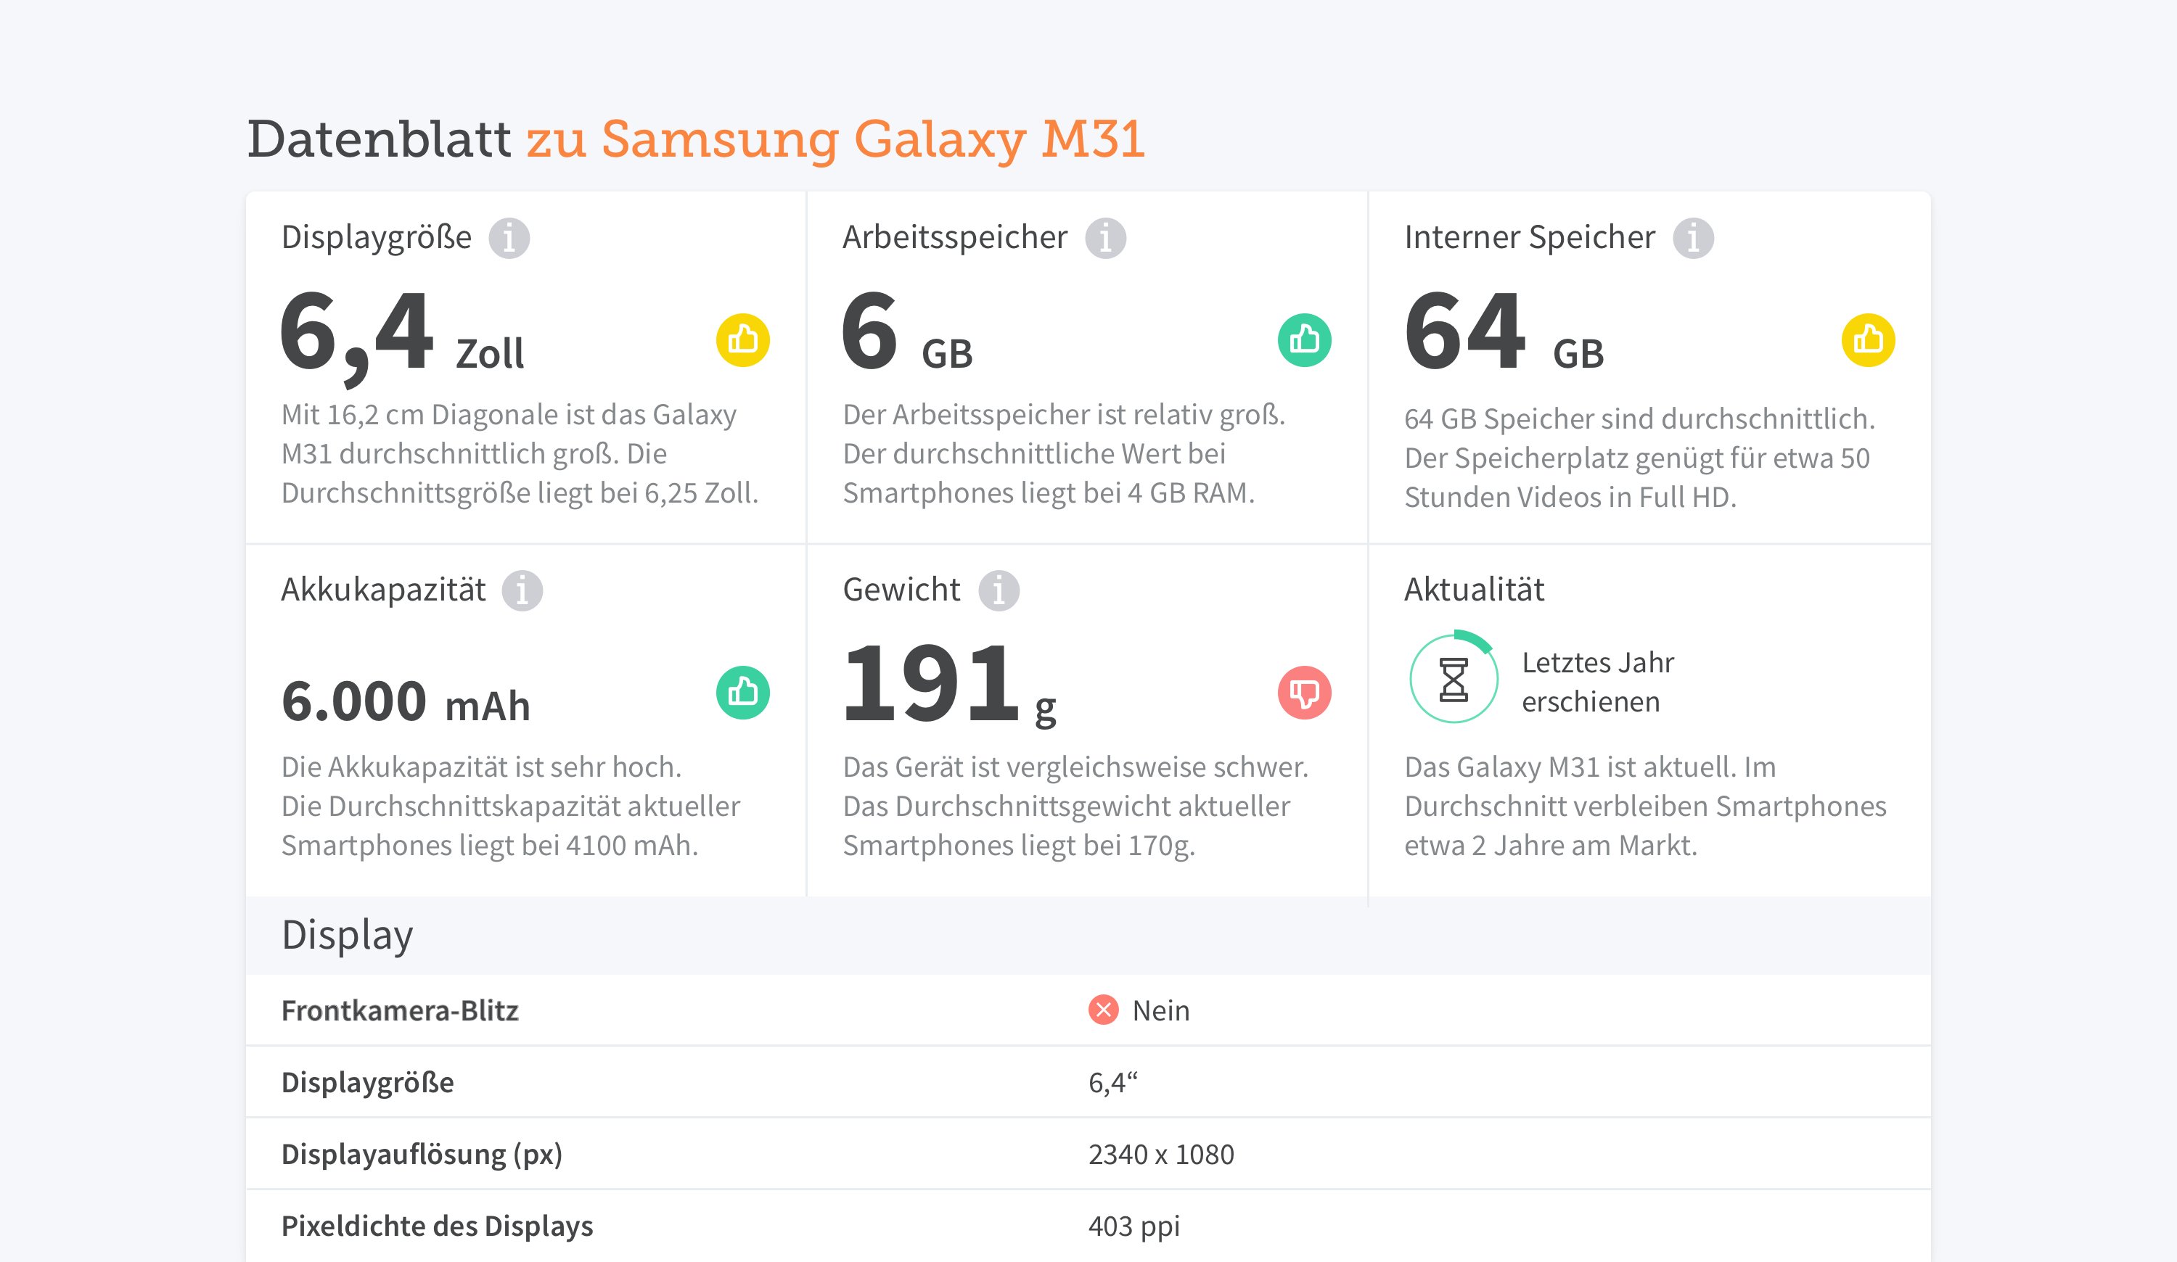Click red thumbs-down in Gewicht card
The image size is (2177, 1262).
pos(1303,693)
